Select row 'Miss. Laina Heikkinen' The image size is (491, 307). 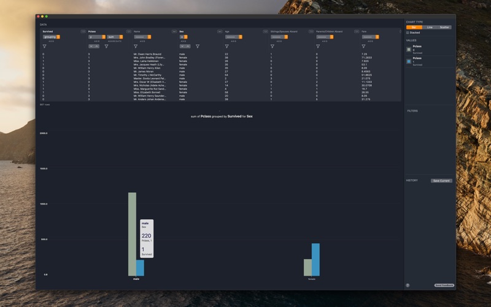(x=220, y=61)
